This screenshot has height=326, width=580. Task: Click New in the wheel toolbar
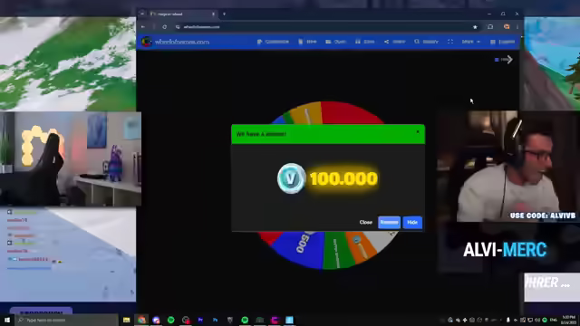[307, 42]
